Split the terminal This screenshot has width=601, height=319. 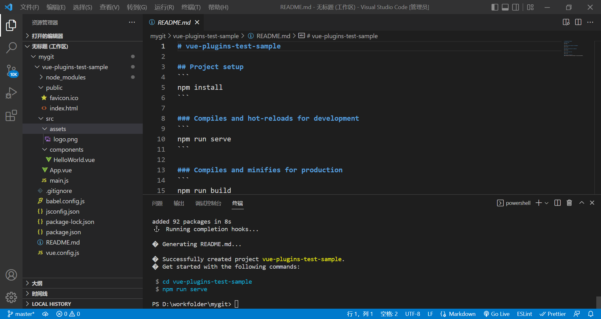tap(557, 203)
